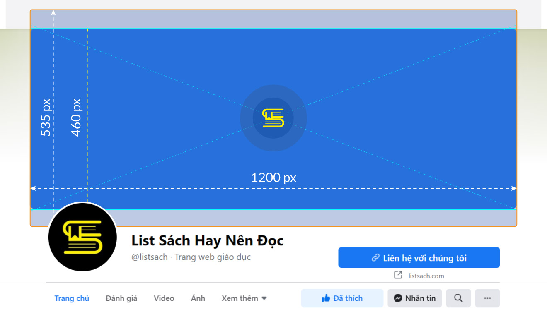Screen dimensions: 547x312
Task: Click the Trang web giáo dục category text
Action: point(213,257)
